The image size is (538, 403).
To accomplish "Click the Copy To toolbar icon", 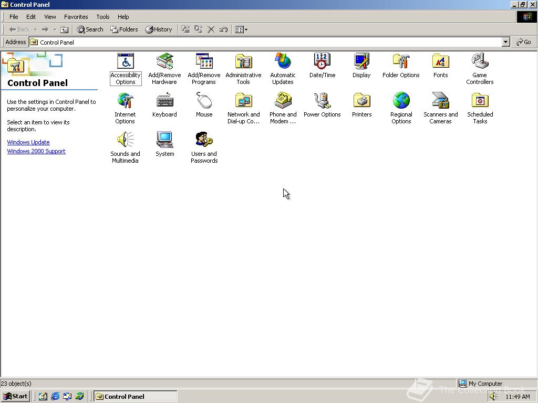I will (x=199, y=29).
